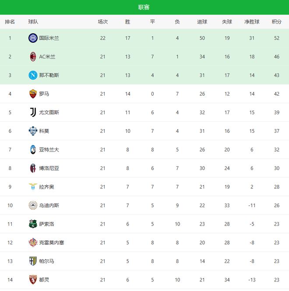The width and height of the screenshot is (289, 291).
Task: Click the 克雷莫内赛 team name
Action: coord(52,242)
